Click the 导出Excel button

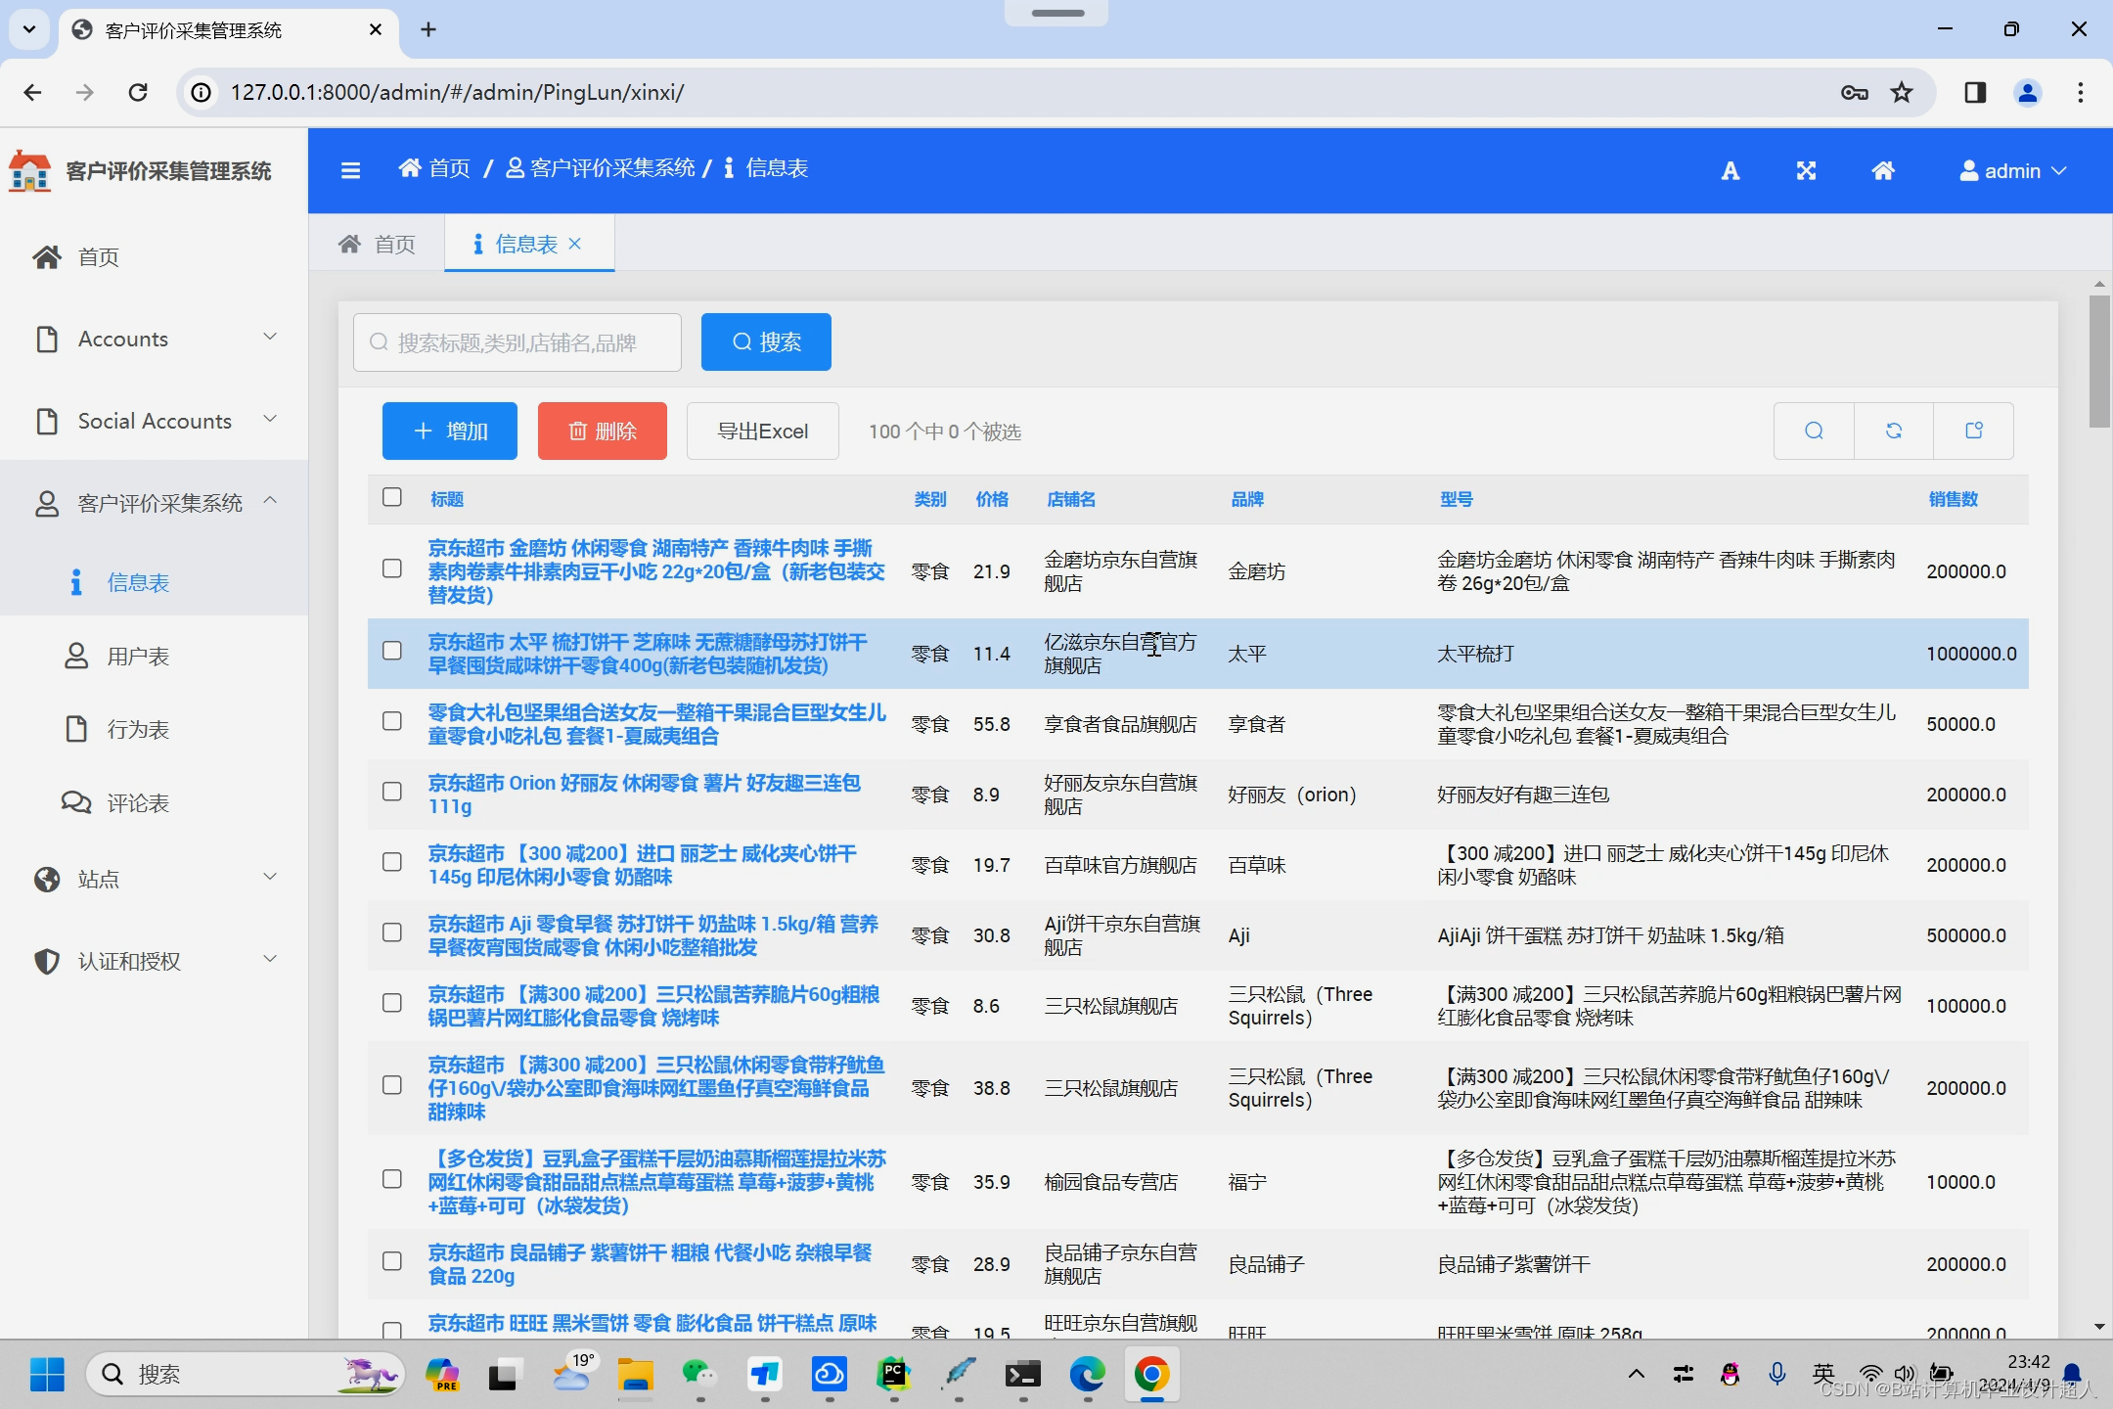pyautogui.click(x=762, y=431)
